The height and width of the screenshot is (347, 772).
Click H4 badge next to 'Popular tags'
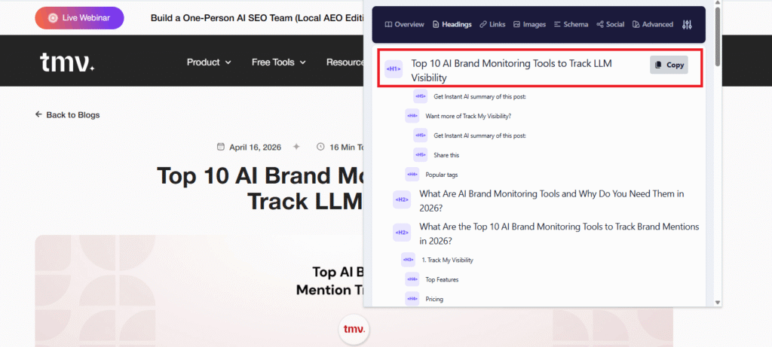[x=412, y=174]
